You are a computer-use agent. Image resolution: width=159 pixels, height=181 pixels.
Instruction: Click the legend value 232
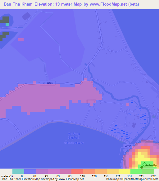[x=153, y=176]
